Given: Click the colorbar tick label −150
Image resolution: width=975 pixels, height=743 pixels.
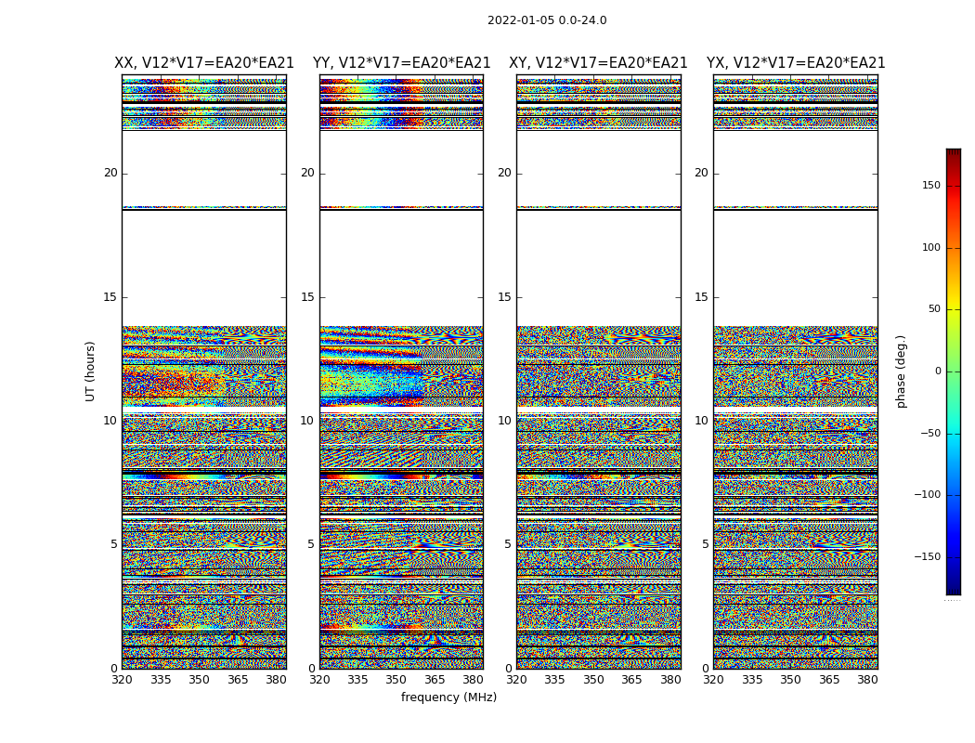Looking at the screenshot, I should [928, 556].
